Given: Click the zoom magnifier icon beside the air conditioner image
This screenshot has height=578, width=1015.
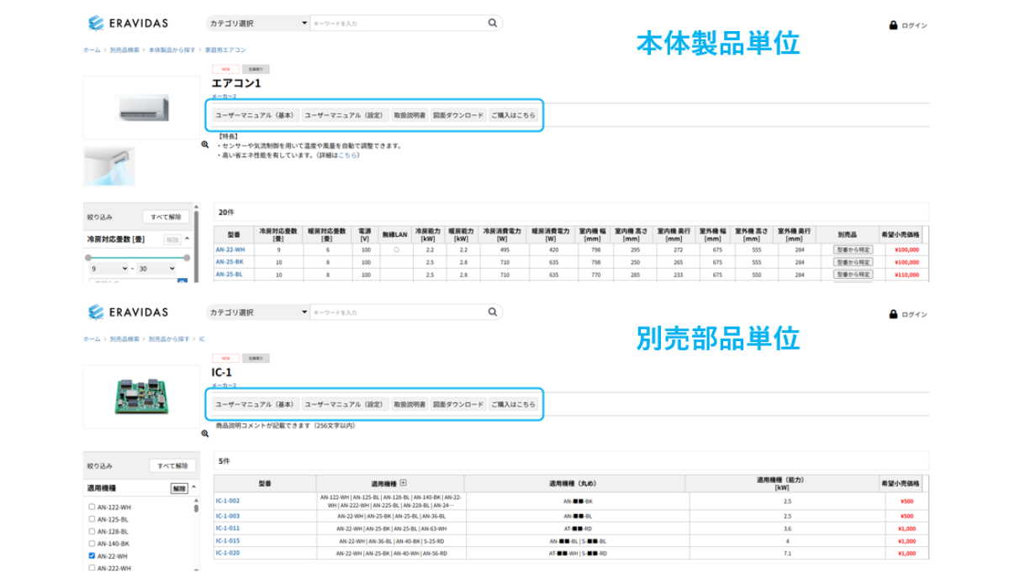Looking at the screenshot, I should point(204,144).
